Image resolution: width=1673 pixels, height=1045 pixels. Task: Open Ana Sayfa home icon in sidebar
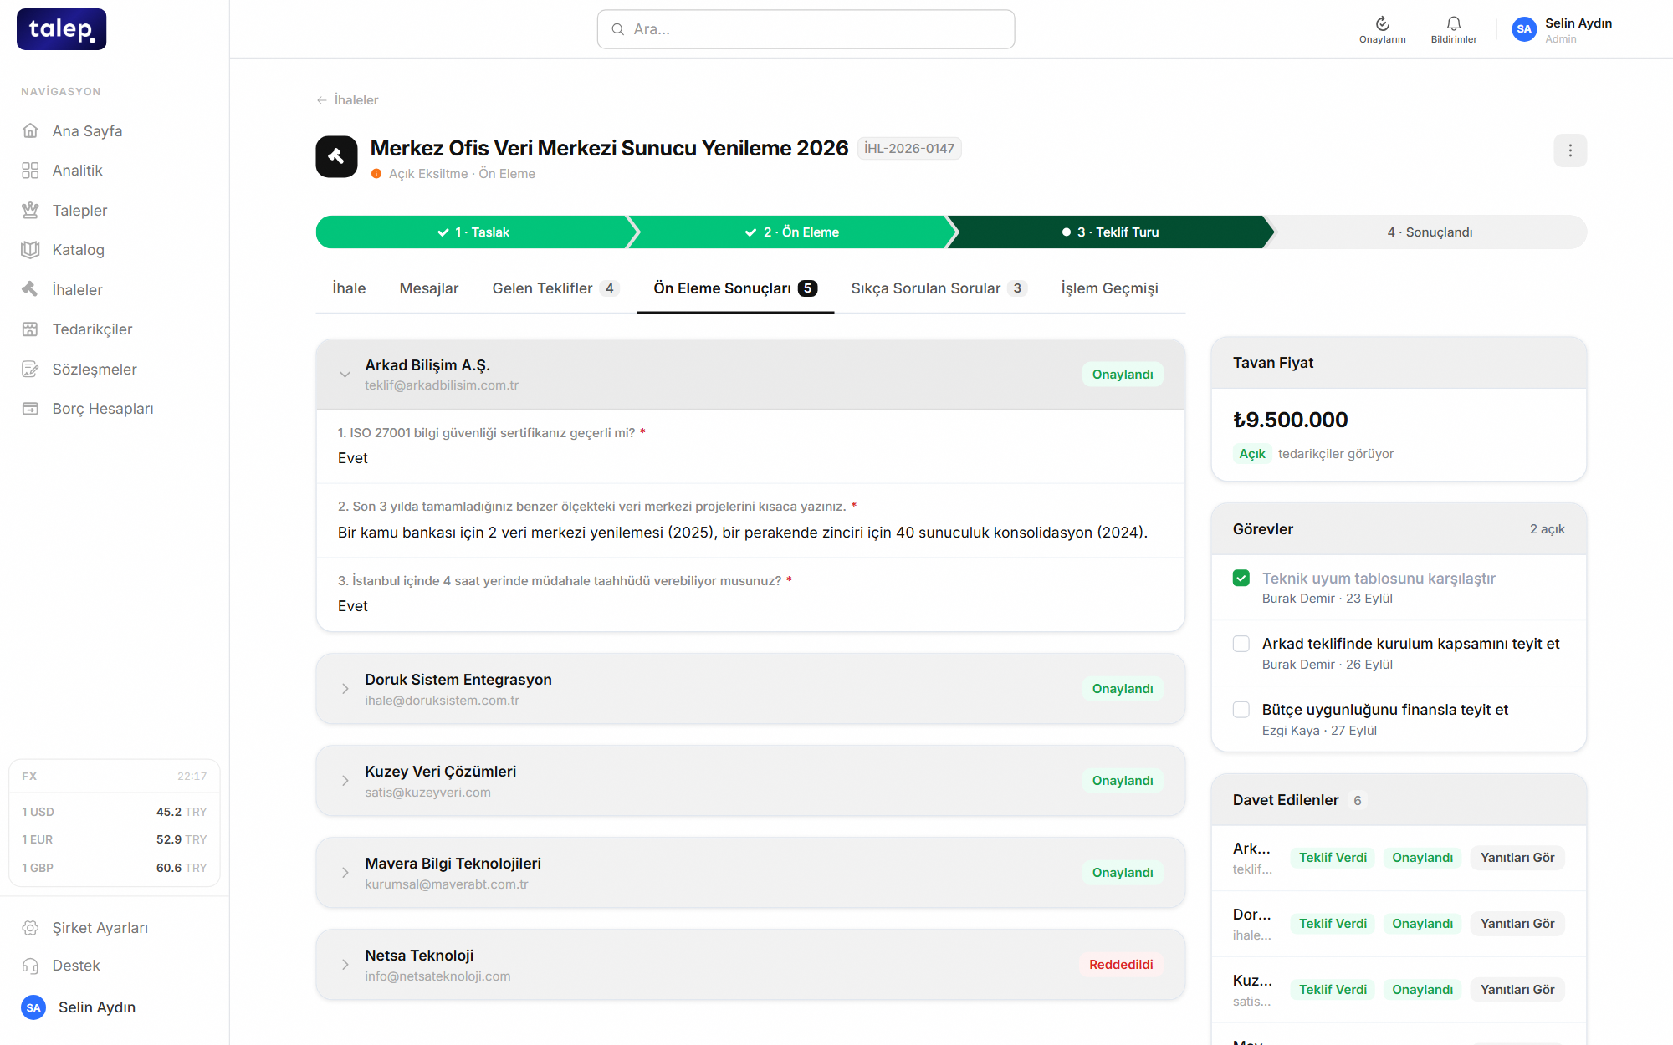30,130
